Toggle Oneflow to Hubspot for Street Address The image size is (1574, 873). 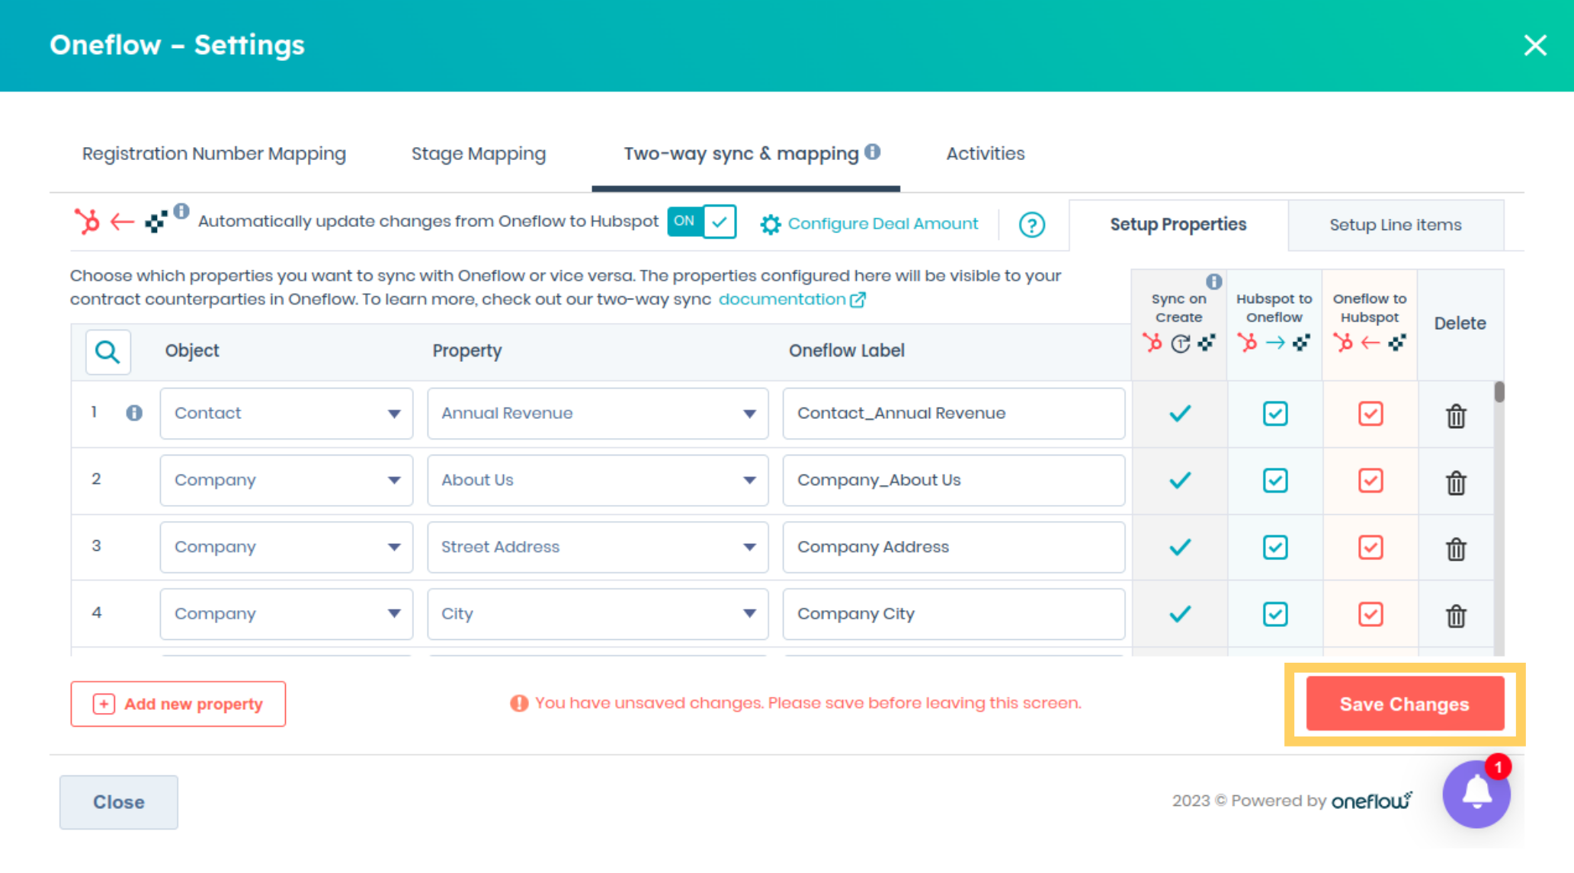[x=1370, y=547]
